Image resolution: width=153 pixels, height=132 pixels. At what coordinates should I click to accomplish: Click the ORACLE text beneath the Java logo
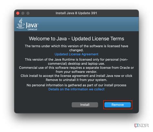(32, 29)
